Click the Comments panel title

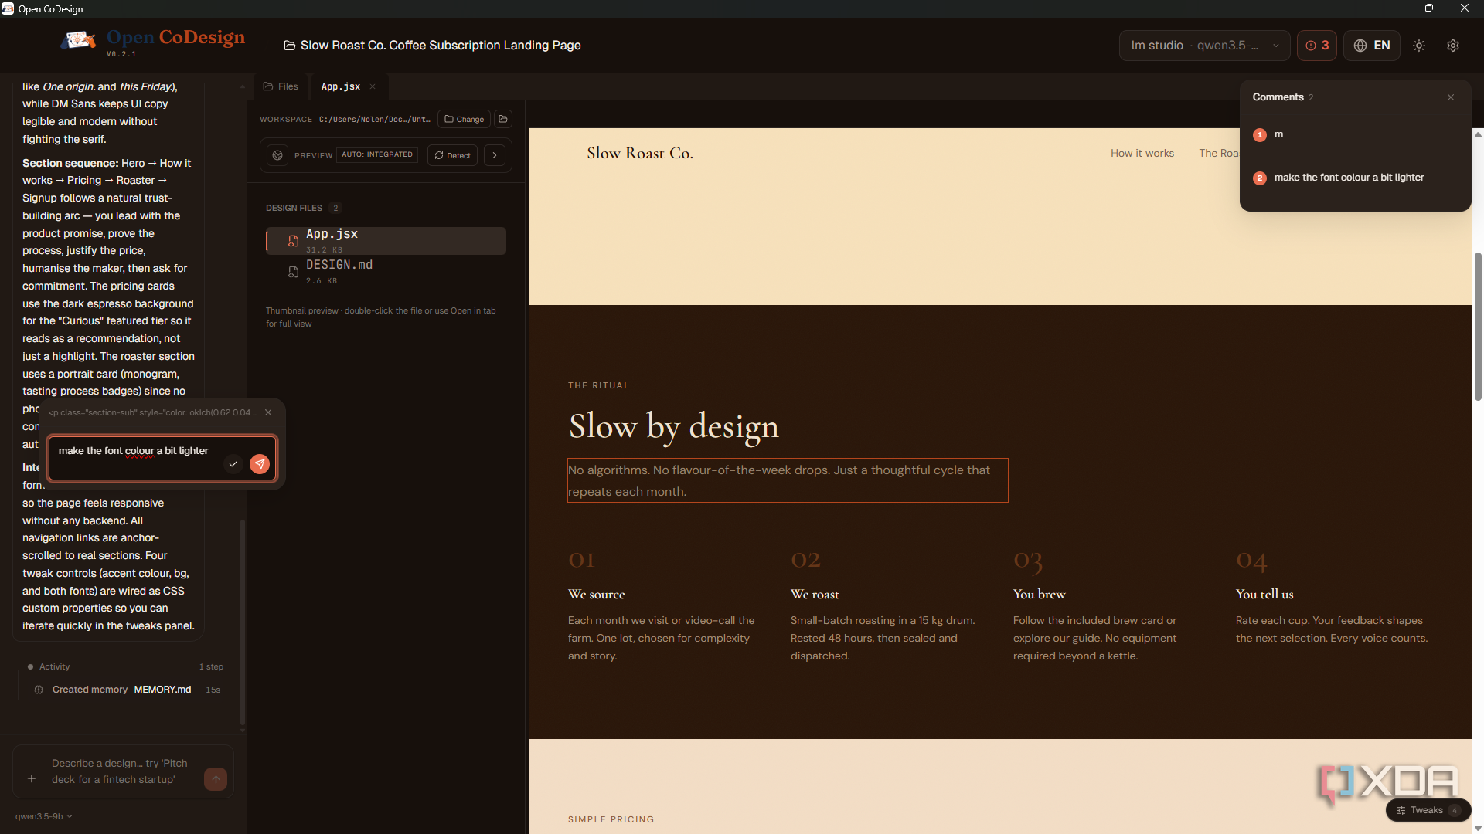coord(1278,97)
